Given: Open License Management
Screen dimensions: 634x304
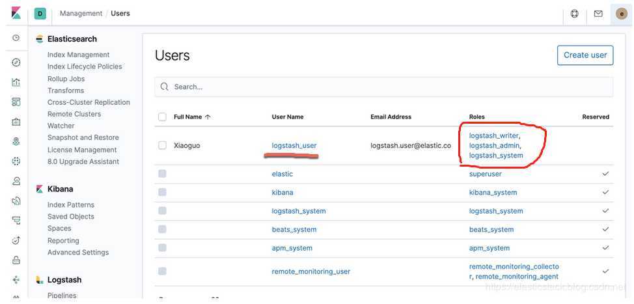Looking at the screenshot, I should (81, 150).
